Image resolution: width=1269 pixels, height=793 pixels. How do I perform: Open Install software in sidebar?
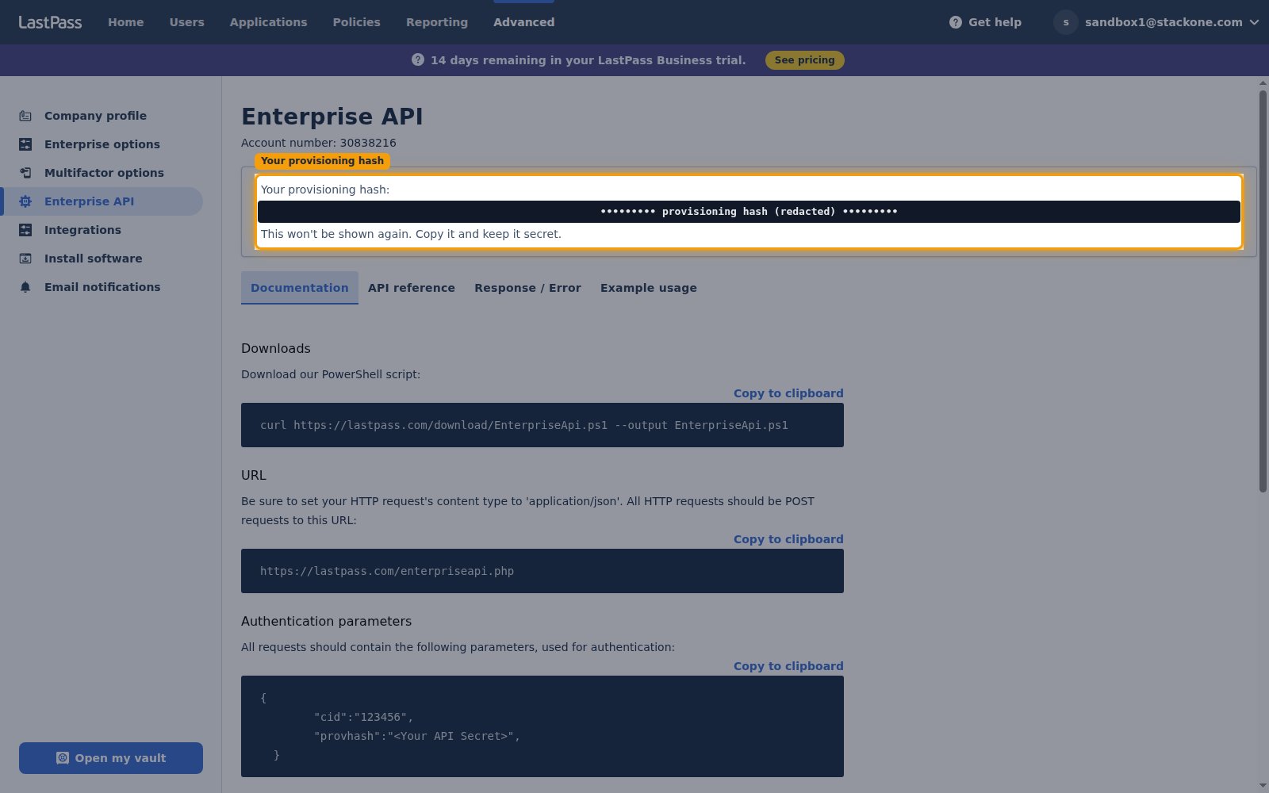pyautogui.click(x=102, y=259)
